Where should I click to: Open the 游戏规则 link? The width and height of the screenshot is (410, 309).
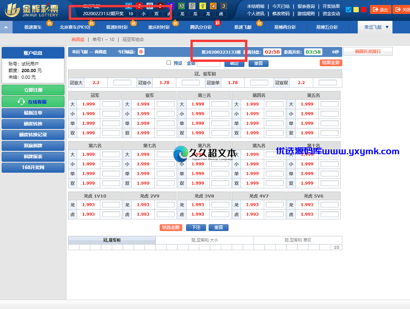(306, 14)
